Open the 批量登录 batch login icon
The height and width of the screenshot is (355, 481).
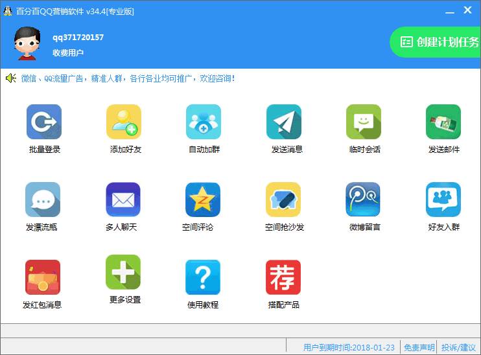(x=44, y=122)
